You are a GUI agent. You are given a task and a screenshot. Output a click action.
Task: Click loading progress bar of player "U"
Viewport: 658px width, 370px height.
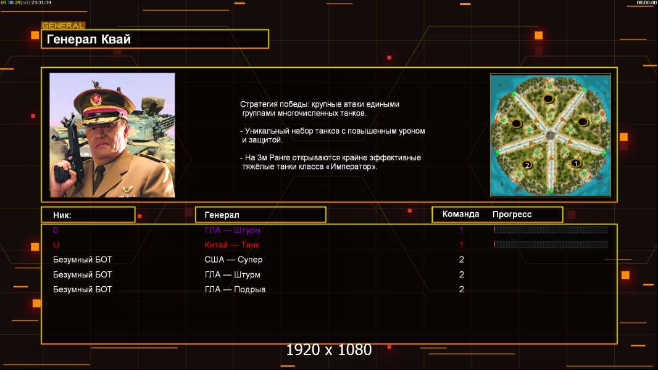point(551,244)
